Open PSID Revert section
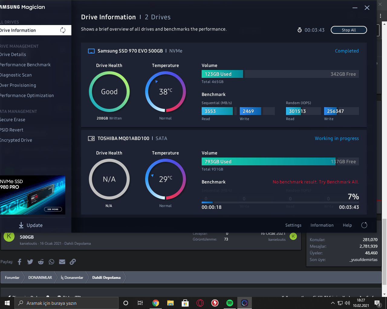387x309 pixels. tap(12, 130)
